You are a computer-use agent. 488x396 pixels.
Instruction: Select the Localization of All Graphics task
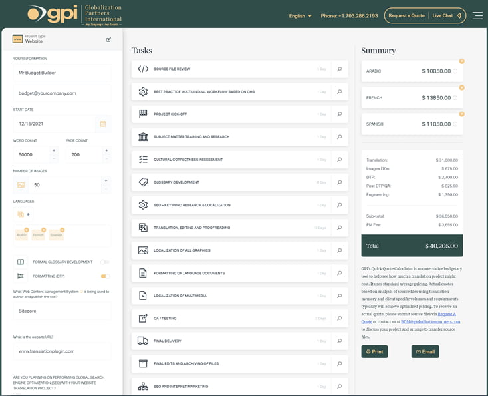[239, 250]
